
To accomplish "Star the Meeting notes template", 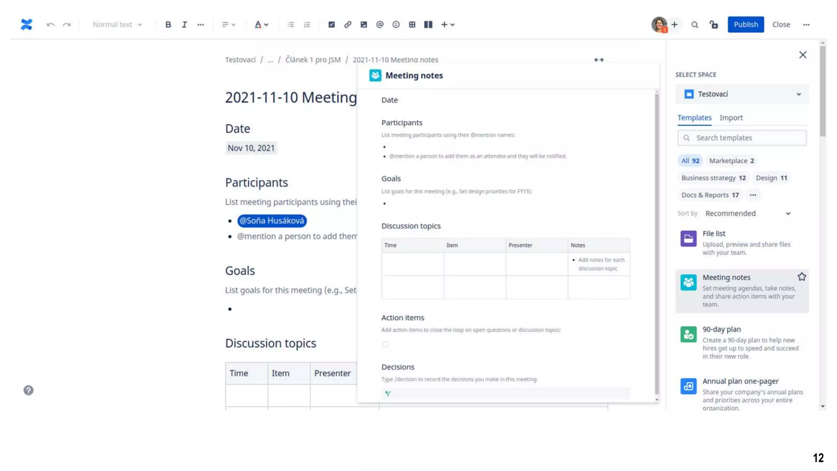I will click(x=801, y=277).
